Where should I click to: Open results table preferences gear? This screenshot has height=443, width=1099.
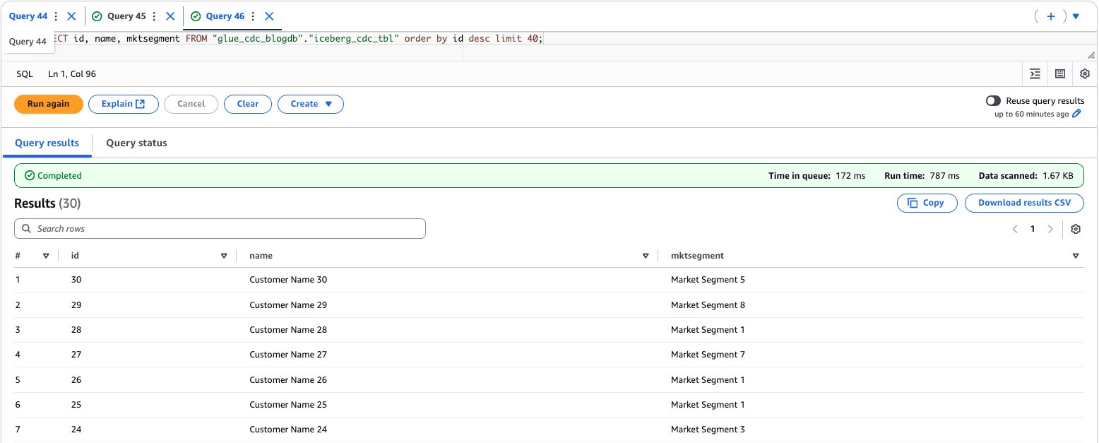point(1076,229)
